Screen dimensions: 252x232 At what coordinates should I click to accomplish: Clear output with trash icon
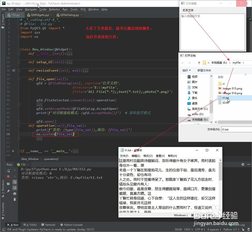click(15, 199)
